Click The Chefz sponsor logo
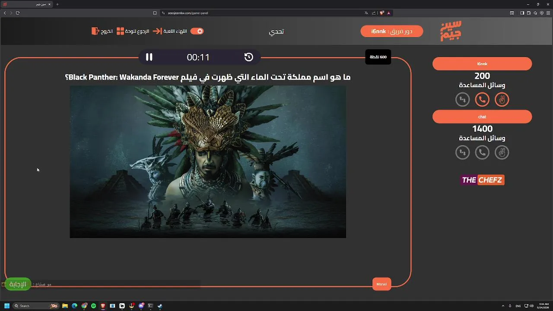Image resolution: width=553 pixels, height=311 pixels. 482,180
